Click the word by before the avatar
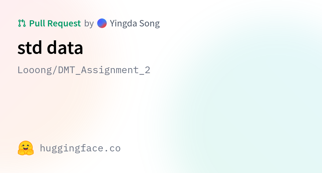This screenshot has width=322, height=173. 89,24
